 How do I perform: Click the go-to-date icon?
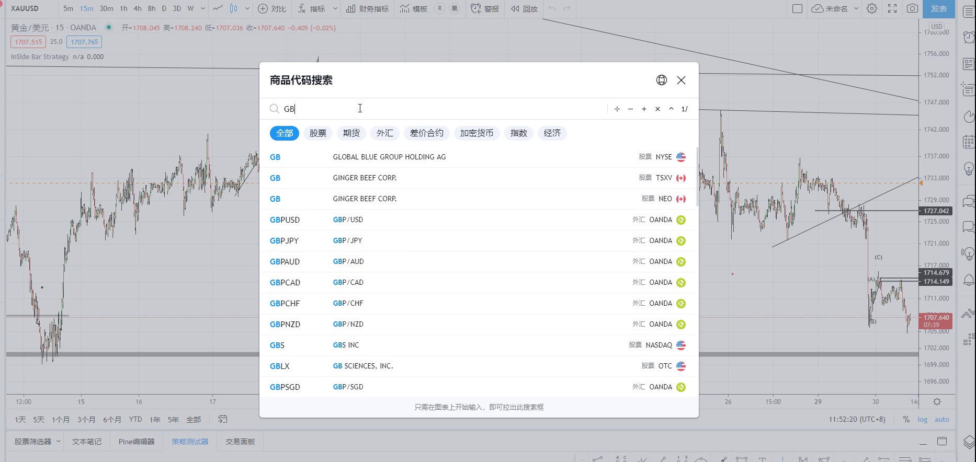click(x=222, y=419)
